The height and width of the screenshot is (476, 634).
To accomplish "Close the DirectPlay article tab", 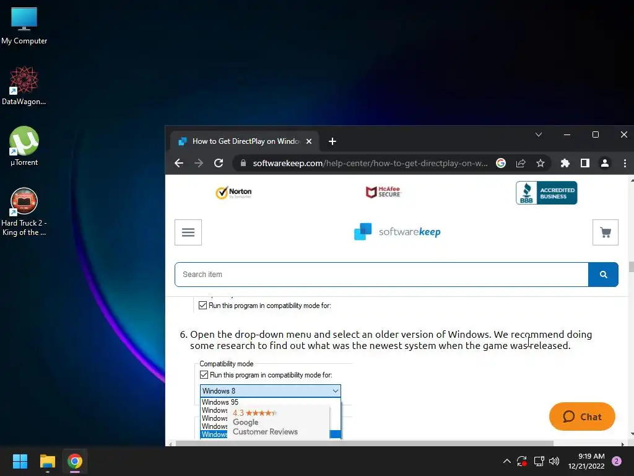I will pyautogui.click(x=309, y=141).
